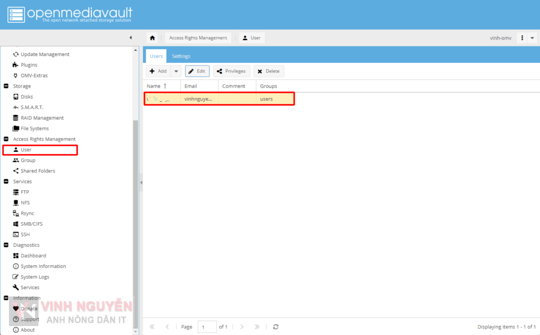Collapse the Access Rights Management section

pyautogui.click(x=5, y=139)
